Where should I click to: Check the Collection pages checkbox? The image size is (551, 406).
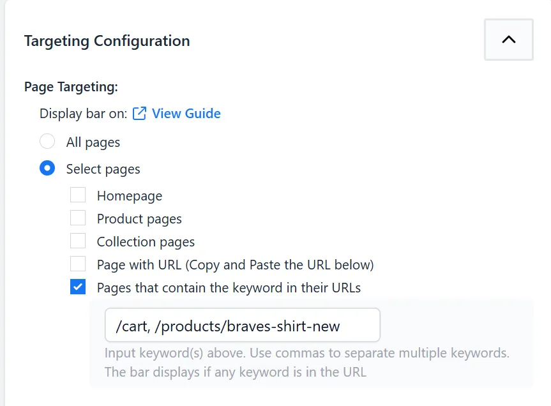(78, 241)
